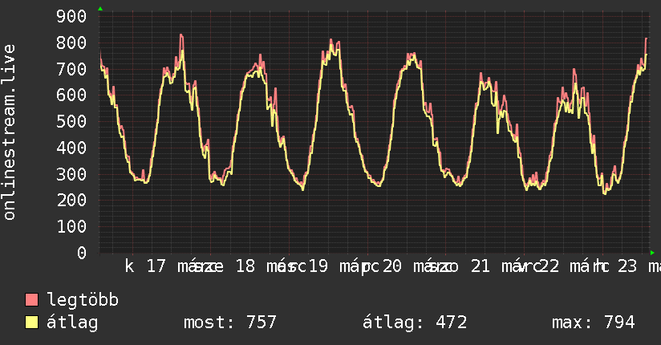Click the 200 y-axis label
661x345 pixels.
71,201
